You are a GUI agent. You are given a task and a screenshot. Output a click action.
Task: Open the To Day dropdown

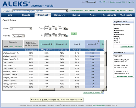(54, 36)
